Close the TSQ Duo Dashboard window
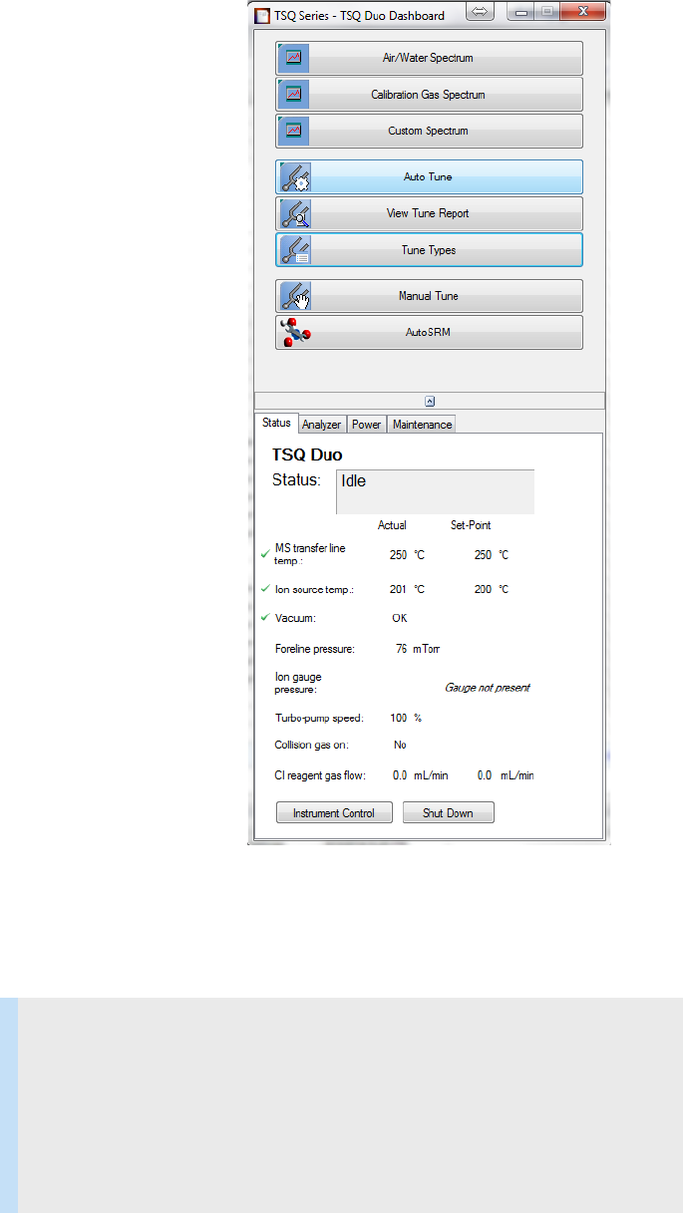The image size is (683, 1213). (582, 13)
